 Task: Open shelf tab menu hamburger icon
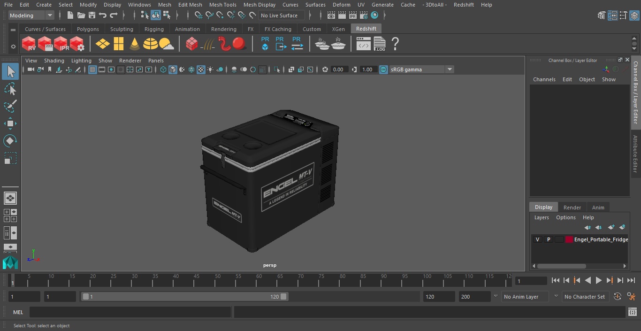pos(13,30)
